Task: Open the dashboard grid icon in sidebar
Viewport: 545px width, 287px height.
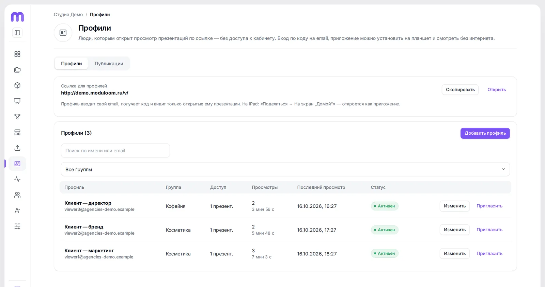Action: pyautogui.click(x=17, y=54)
